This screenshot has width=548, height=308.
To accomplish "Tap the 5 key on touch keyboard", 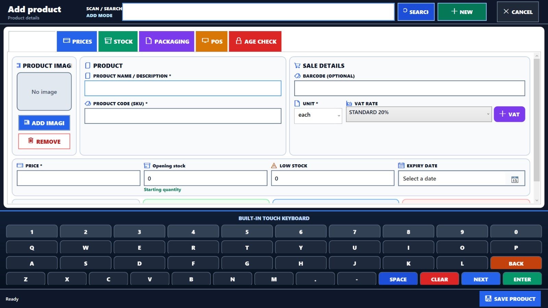I will point(247,232).
